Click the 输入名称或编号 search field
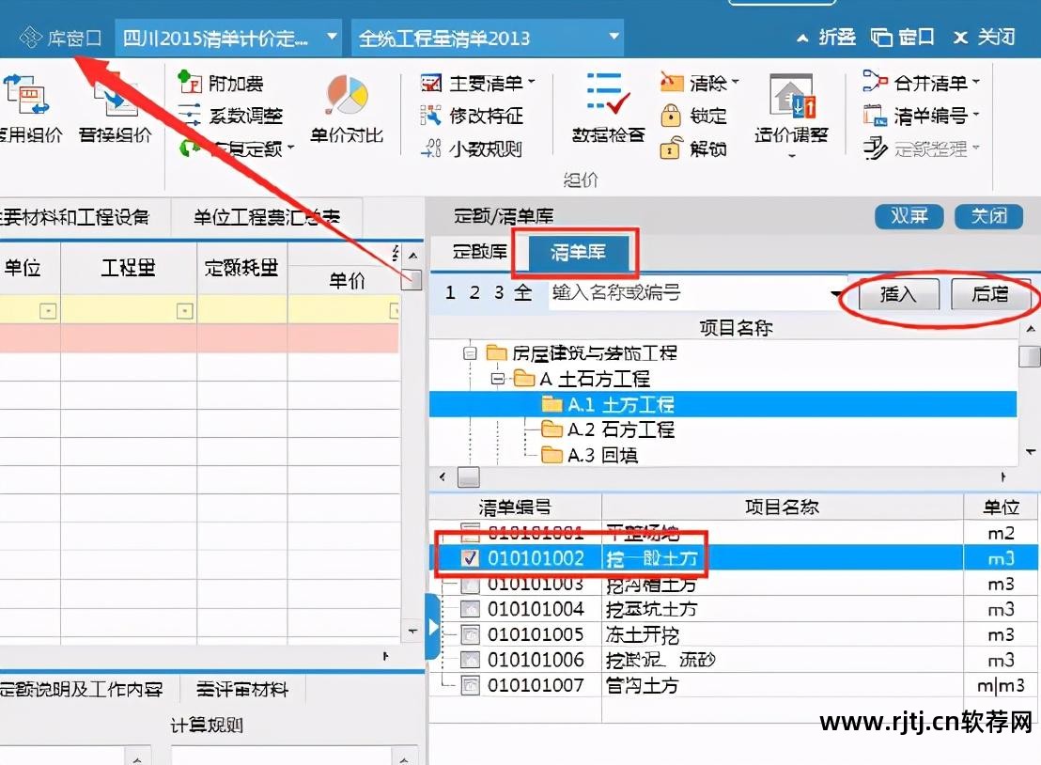This screenshot has width=1041, height=765. 687,292
